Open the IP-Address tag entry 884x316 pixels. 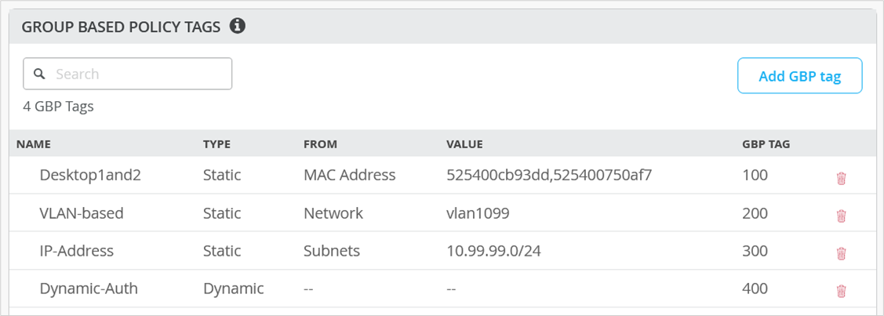tap(77, 251)
